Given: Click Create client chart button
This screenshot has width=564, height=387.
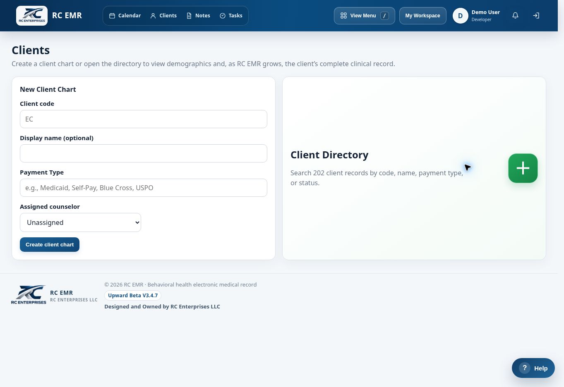Looking at the screenshot, I should tap(50, 245).
